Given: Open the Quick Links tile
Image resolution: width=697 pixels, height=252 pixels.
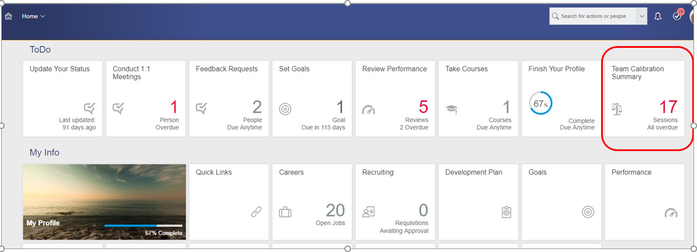Looking at the screenshot, I should [229, 202].
